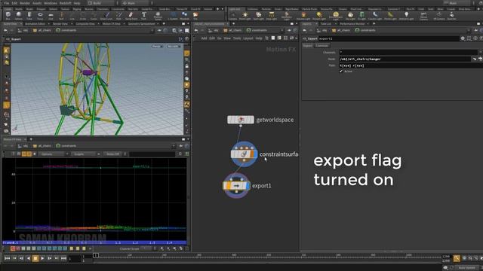483x271 pixels.
Task: Switch to the Geometry Spreadsheet tab
Action: [x=142, y=23]
